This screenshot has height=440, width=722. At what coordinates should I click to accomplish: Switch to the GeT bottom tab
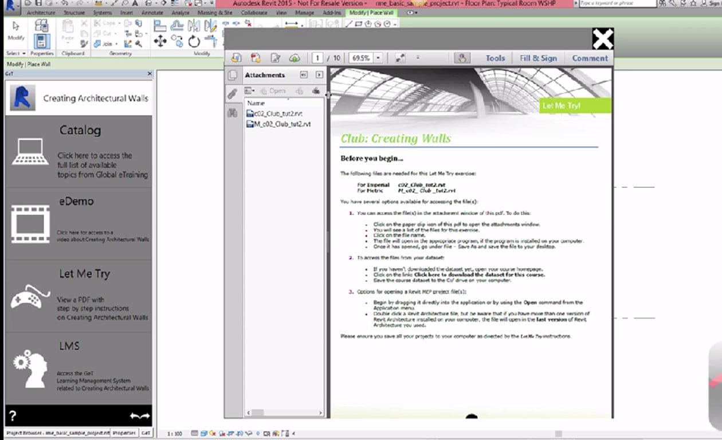(x=146, y=433)
